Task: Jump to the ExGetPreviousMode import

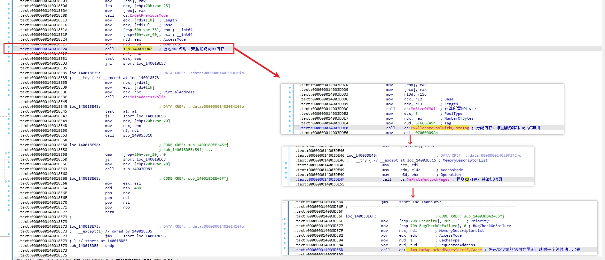Action: coord(149,15)
